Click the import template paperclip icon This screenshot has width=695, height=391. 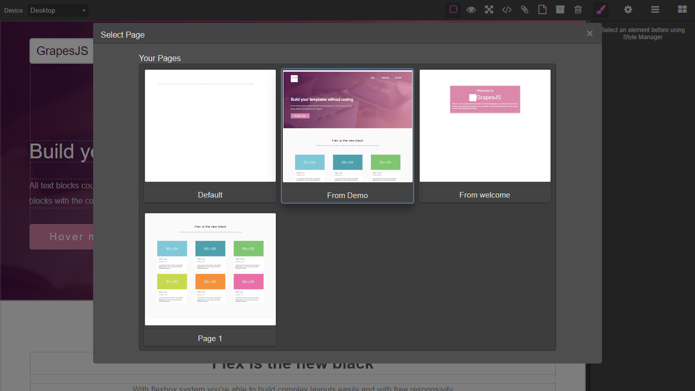(x=525, y=10)
